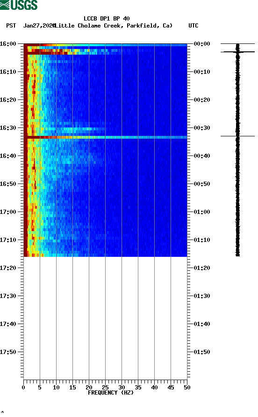Click the '17:30' PST time label
The width and height of the screenshot is (258, 417).
8,296
